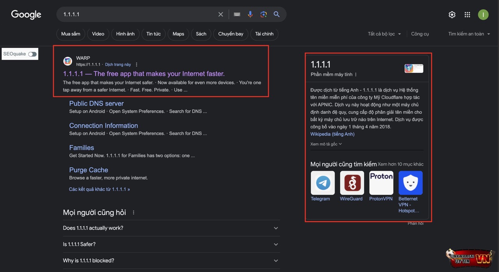Clear the search box with the X icon

tap(221, 14)
